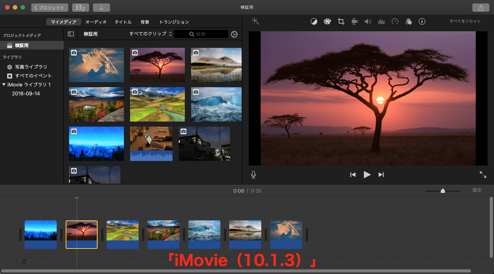
Task: Switch to the トランジション tab
Action: pos(174,22)
